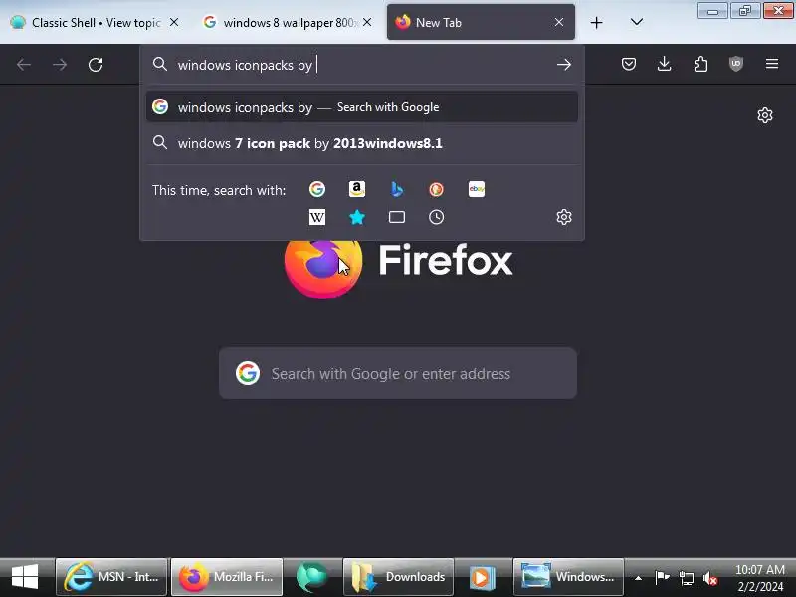
Task: Open the uBlock Origin shield icon
Action: point(736,64)
